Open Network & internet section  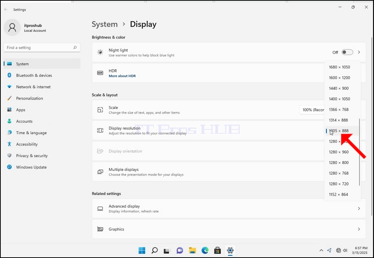point(42,87)
